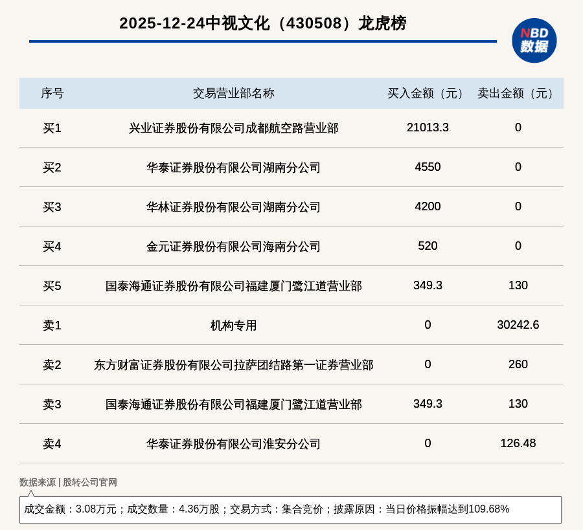Image resolution: width=583 pixels, height=530 pixels.
Task: Click the 卖出金额（元） column header
Action: coord(518,93)
